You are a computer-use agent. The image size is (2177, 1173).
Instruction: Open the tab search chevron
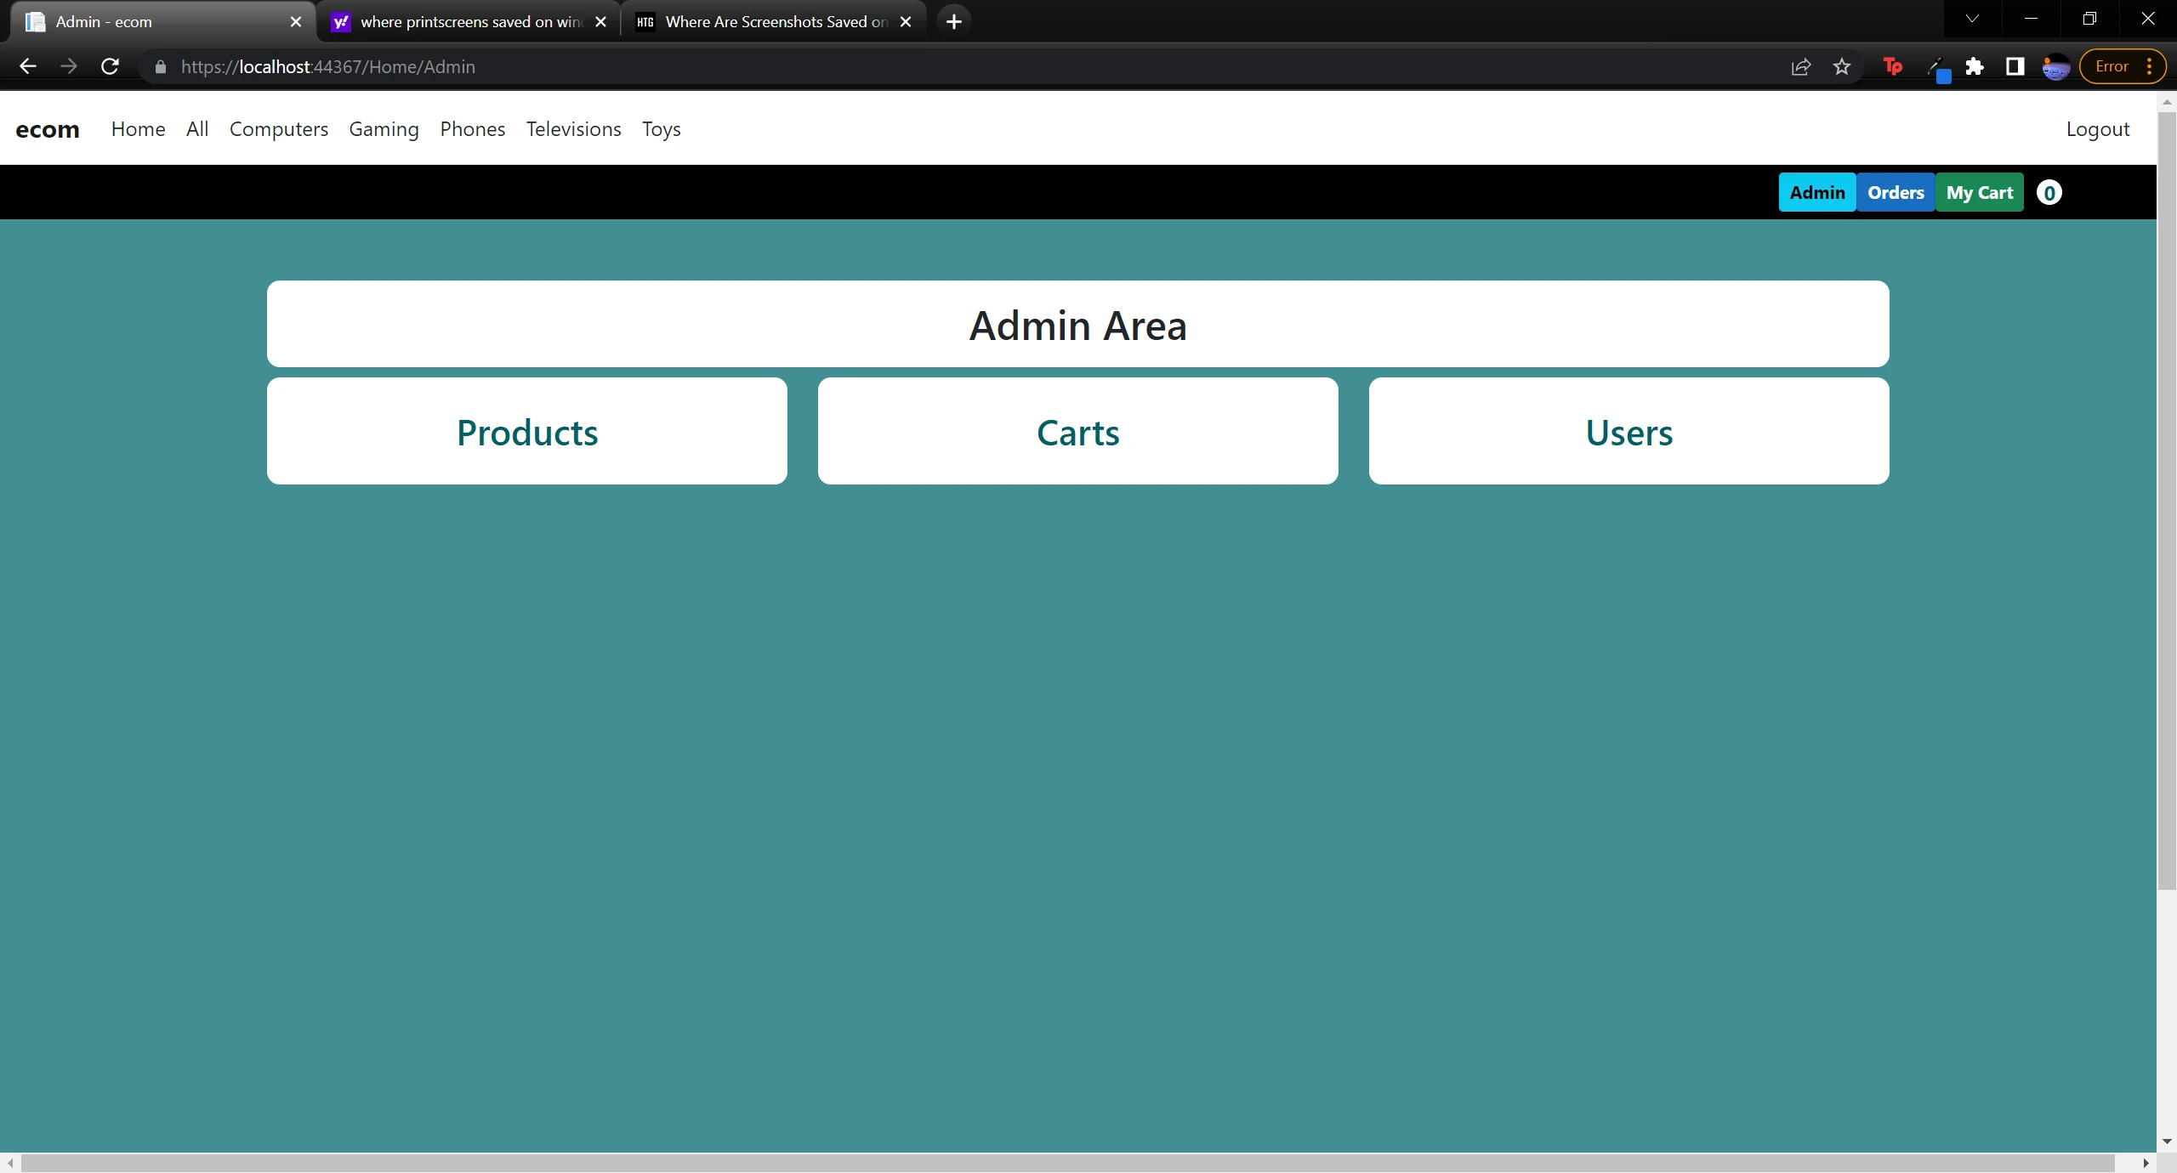click(1971, 18)
